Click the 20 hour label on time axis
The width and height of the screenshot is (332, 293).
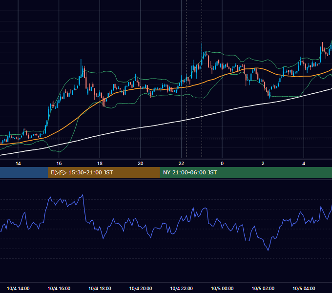pyautogui.click(x=141, y=164)
